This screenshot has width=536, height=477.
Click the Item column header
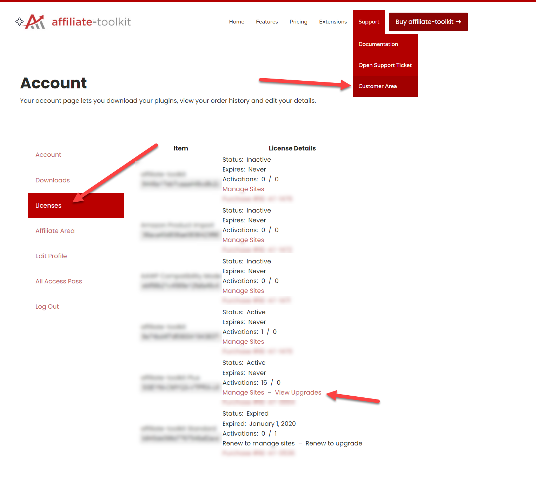(181, 148)
